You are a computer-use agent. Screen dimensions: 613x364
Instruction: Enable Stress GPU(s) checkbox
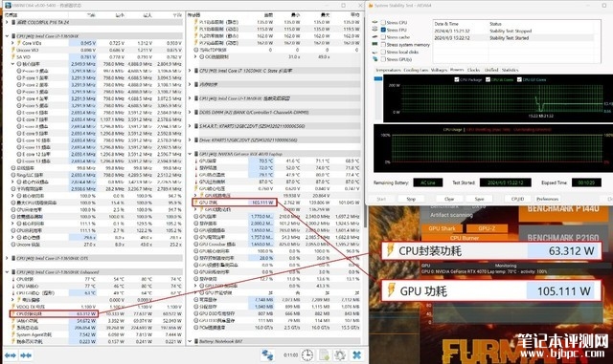coord(383,59)
